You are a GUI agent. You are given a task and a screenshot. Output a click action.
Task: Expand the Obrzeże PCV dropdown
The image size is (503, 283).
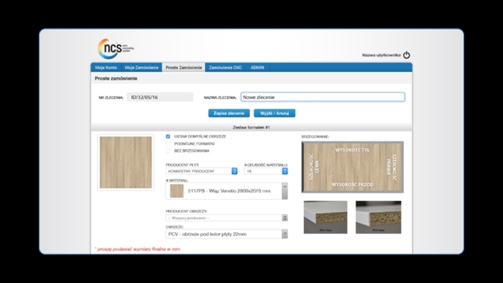(x=226, y=234)
